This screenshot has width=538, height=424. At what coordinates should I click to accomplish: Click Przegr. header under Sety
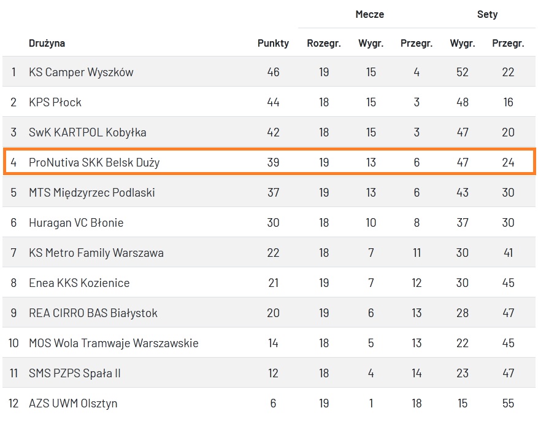click(x=508, y=43)
